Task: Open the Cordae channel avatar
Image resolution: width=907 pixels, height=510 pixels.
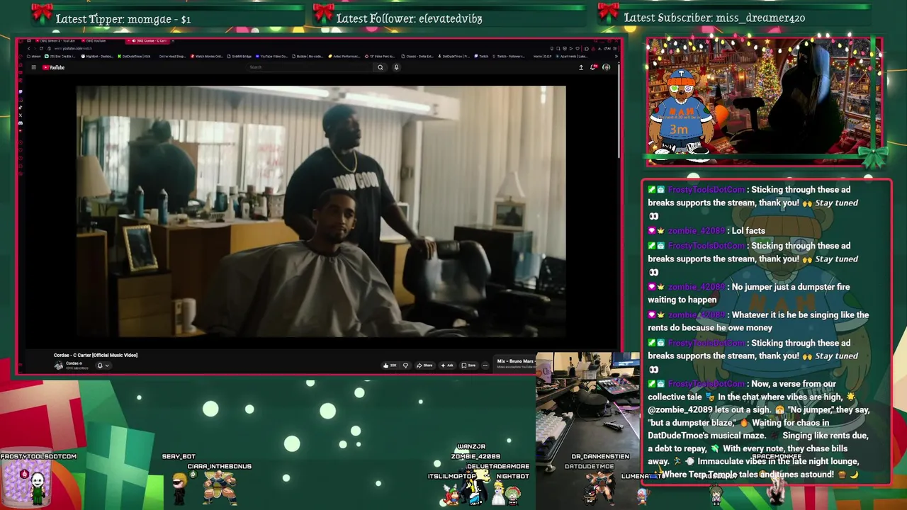Action: pos(58,365)
